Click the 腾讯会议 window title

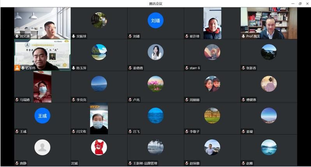pos(156,3)
